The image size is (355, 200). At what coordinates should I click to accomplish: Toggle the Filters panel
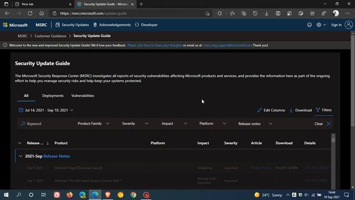(x=324, y=110)
